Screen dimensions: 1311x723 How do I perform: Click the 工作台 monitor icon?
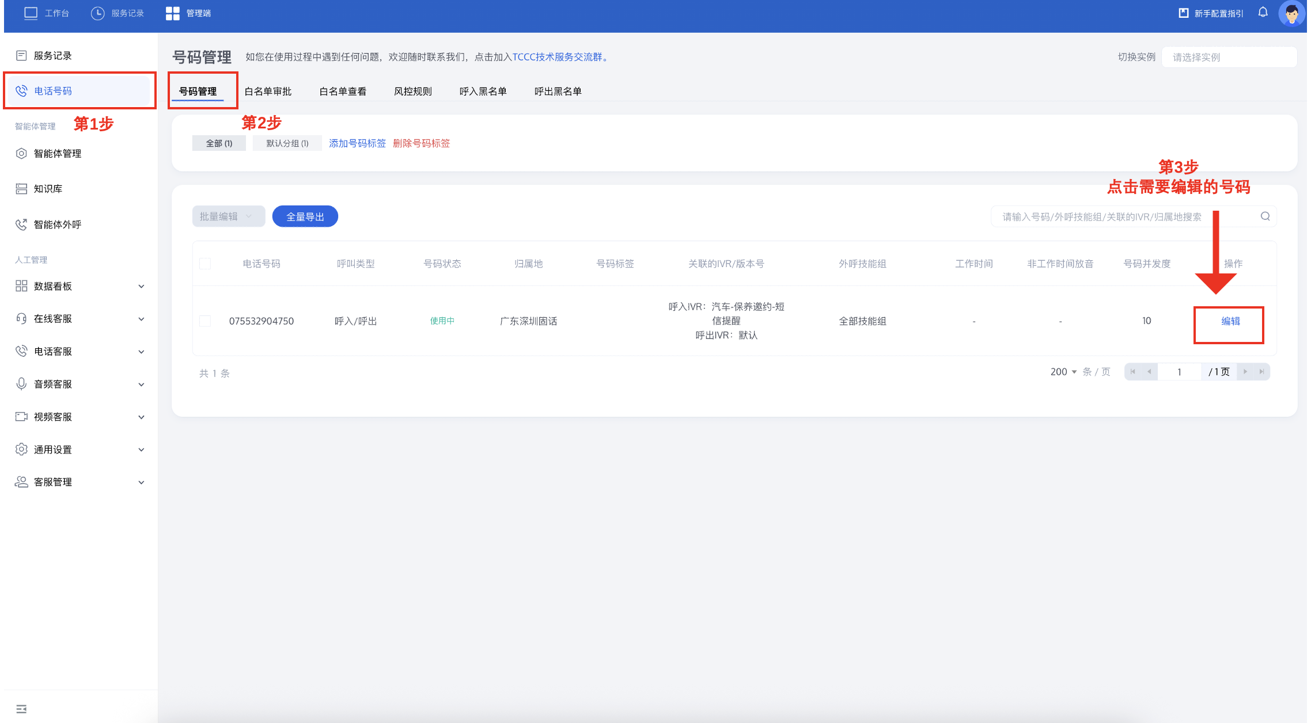[31, 13]
